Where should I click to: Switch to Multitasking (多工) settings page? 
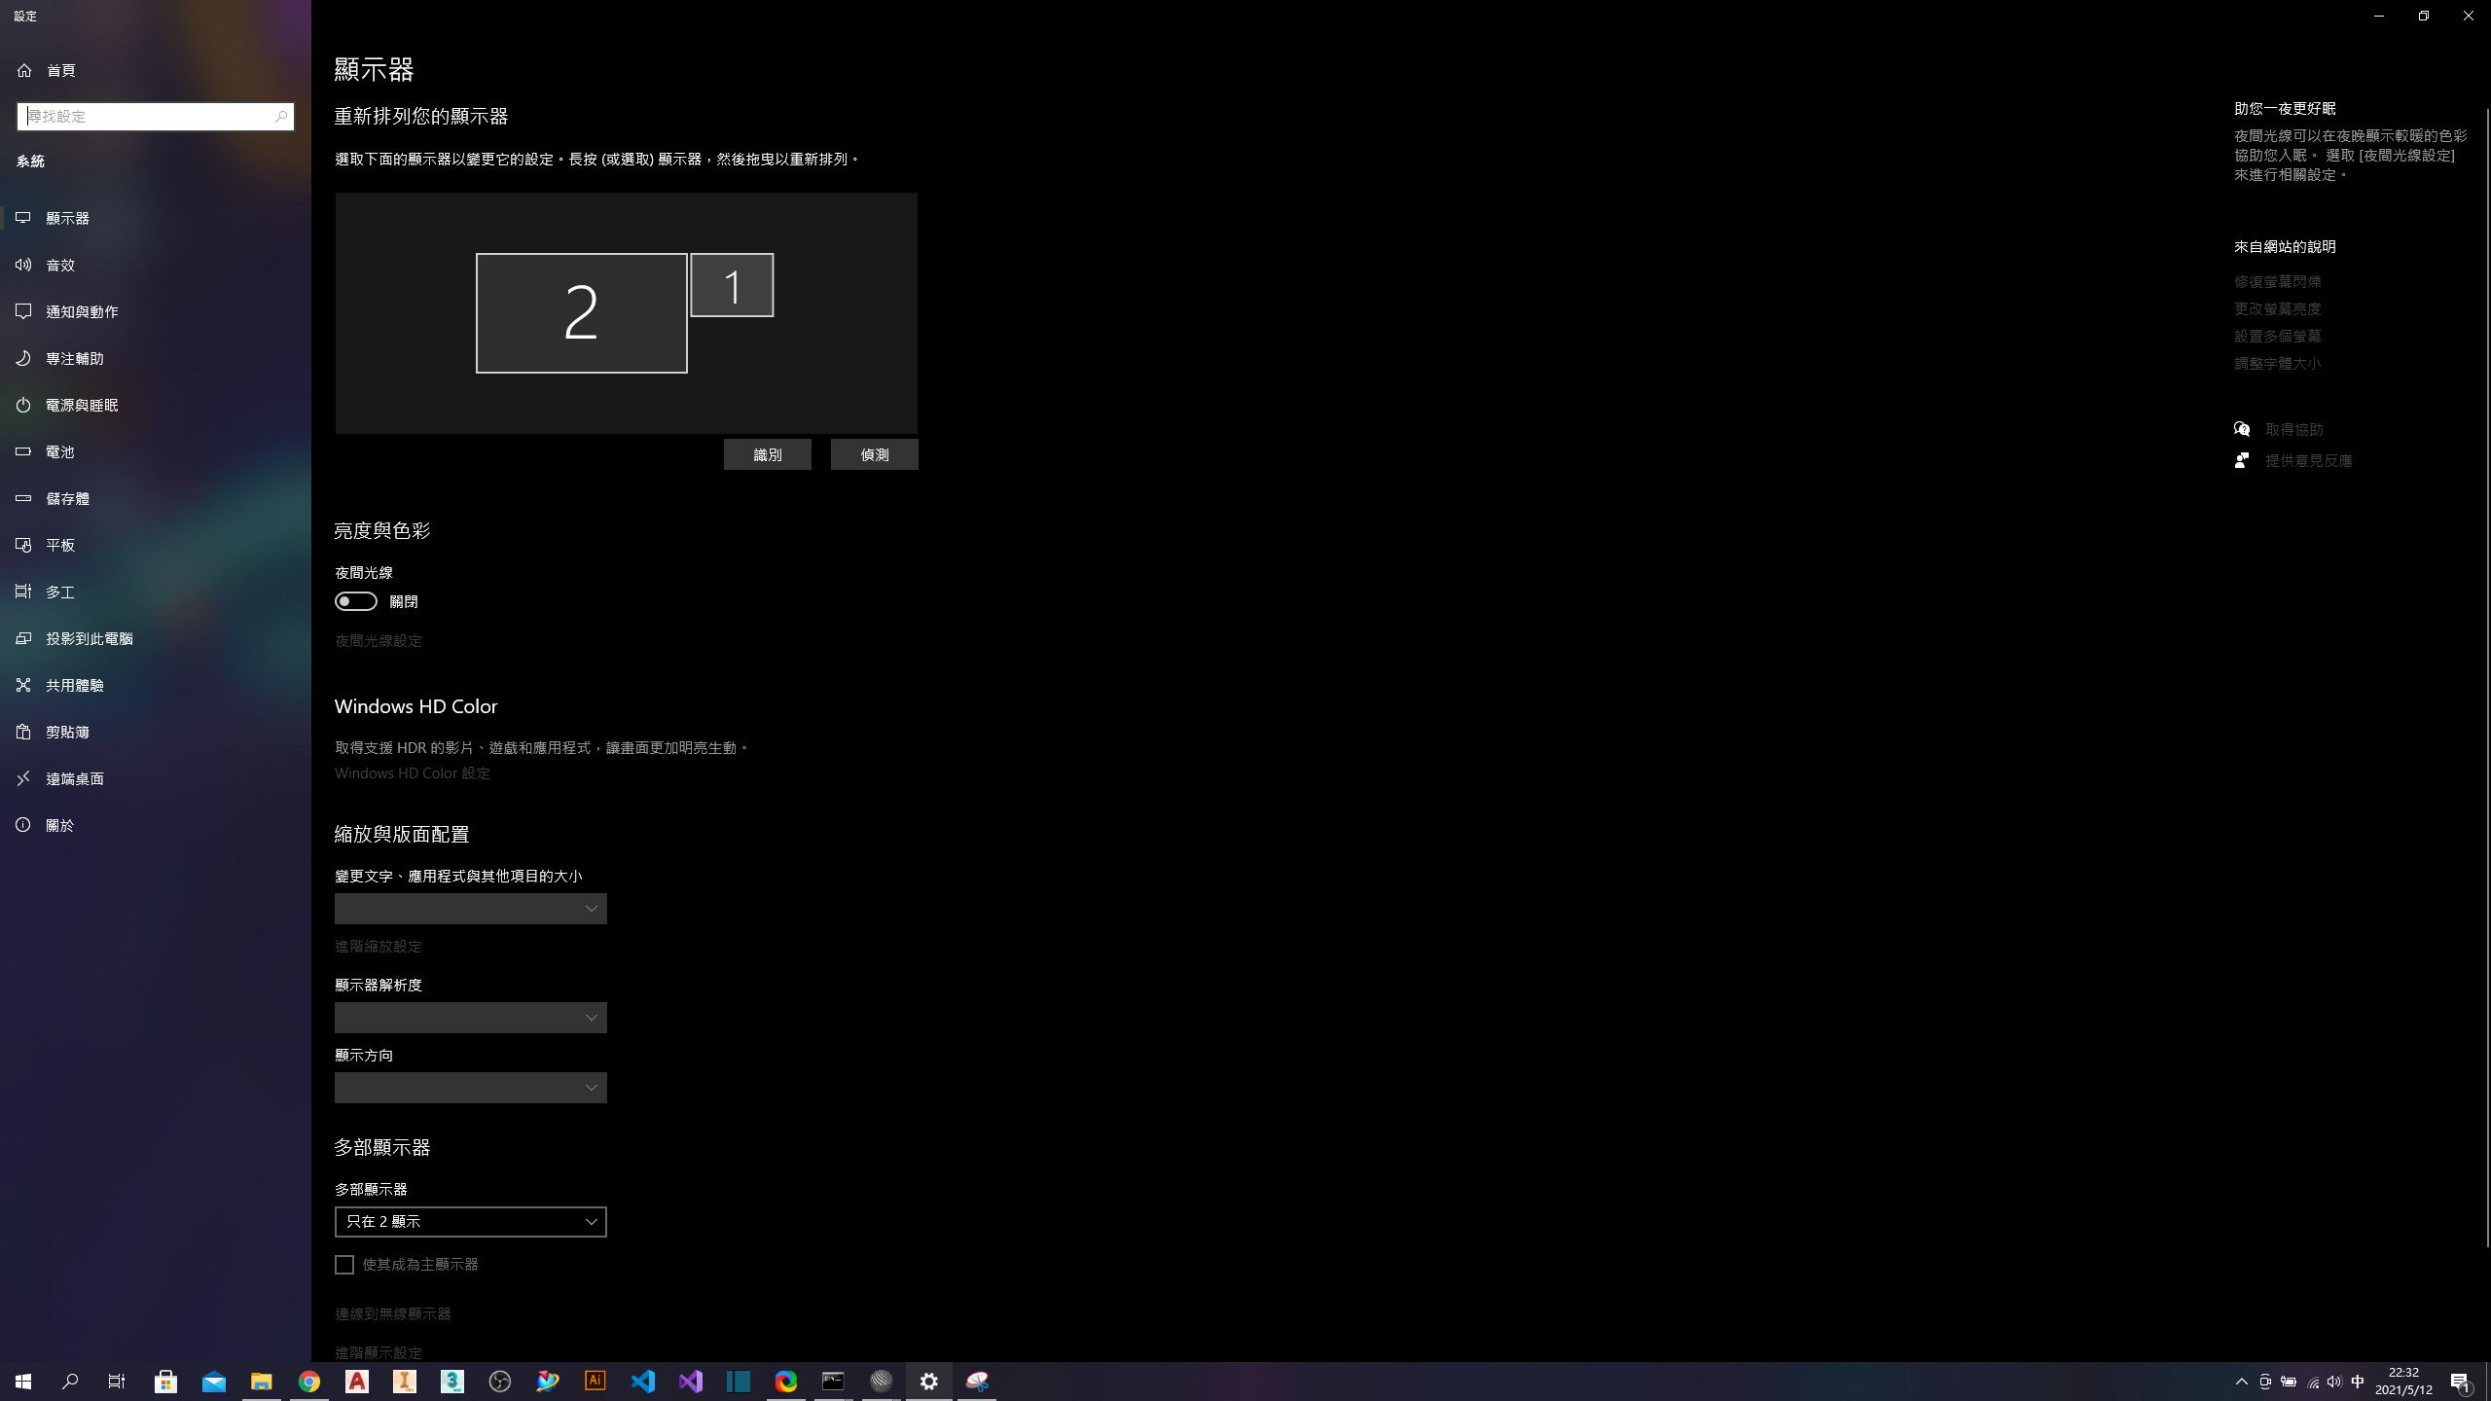click(x=59, y=592)
